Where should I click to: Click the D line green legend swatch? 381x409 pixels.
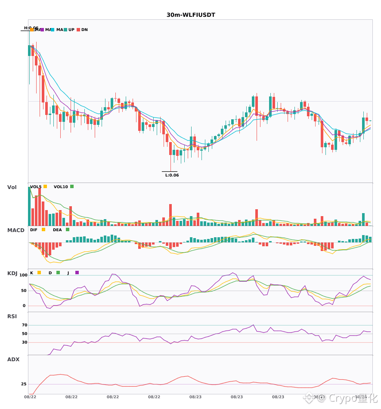pos(58,273)
